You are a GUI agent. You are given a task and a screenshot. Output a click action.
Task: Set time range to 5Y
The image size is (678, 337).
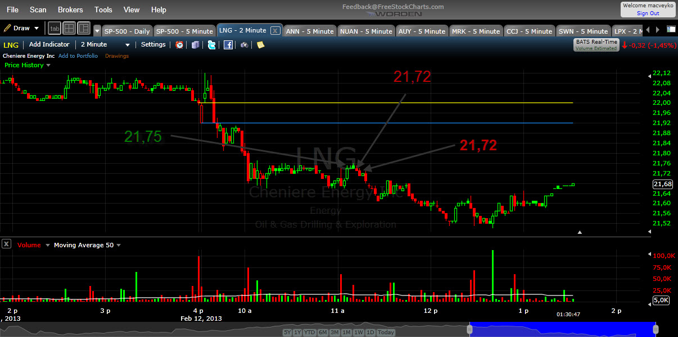click(x=287, y=333)
